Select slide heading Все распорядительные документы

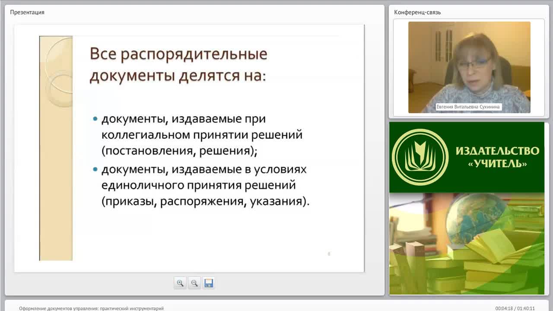coord(178,65)
